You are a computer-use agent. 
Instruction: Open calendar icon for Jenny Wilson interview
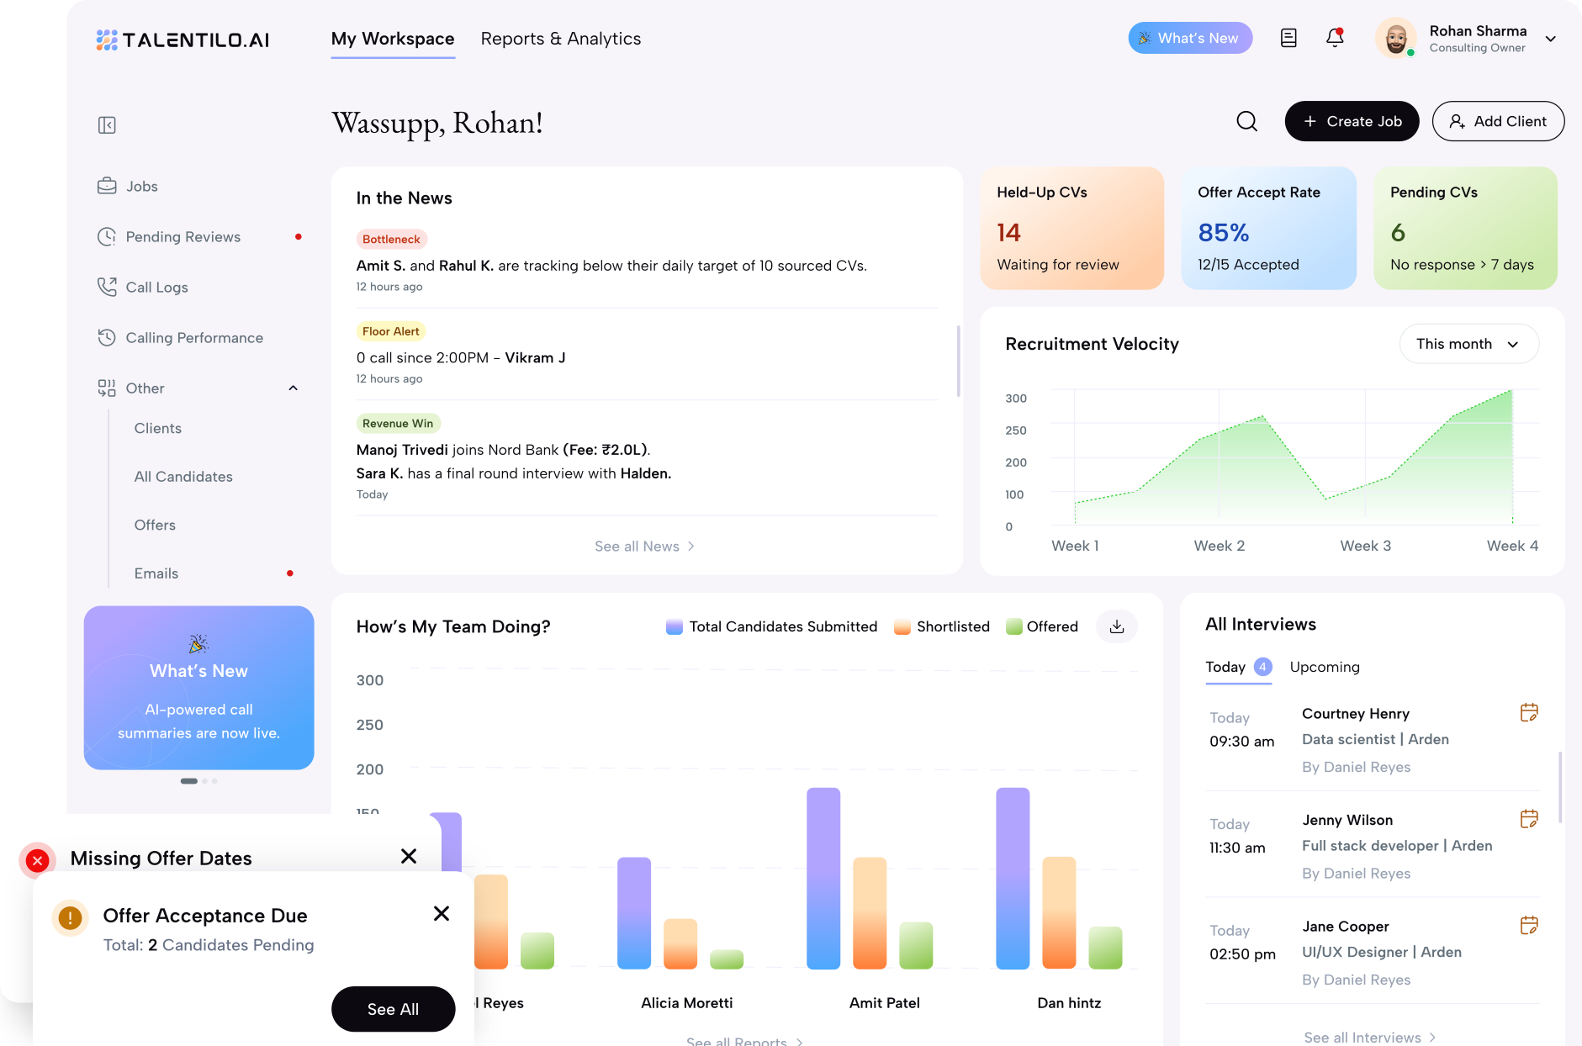pos(1529,819)
